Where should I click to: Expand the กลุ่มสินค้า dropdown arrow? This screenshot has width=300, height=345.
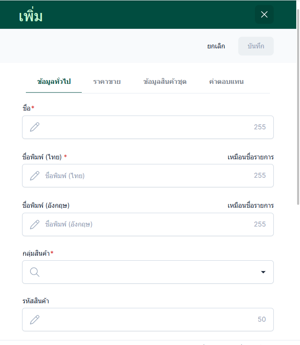coord(263,272)
